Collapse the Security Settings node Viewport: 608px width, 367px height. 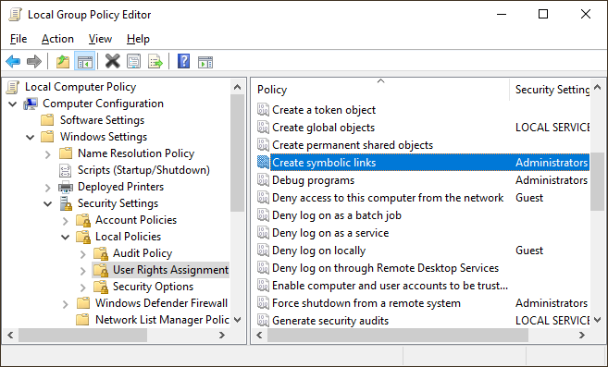48,204
